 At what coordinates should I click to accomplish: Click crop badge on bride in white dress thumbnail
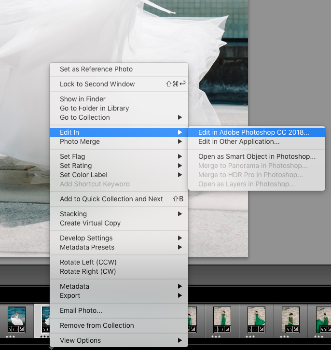15,329
